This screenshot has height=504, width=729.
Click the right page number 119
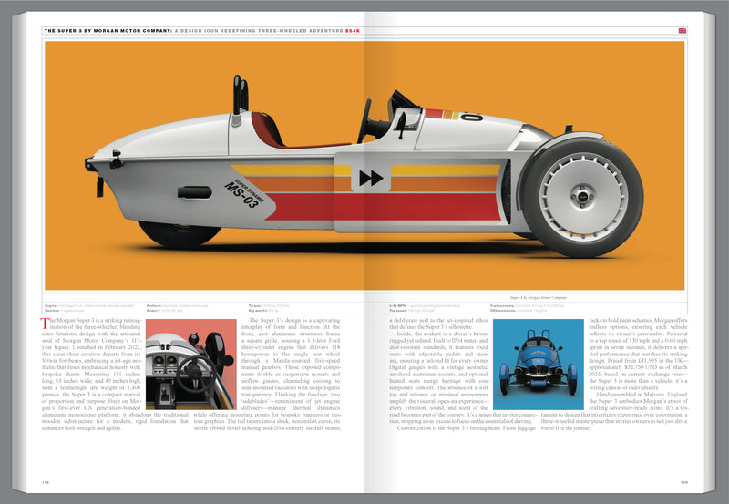683,482
